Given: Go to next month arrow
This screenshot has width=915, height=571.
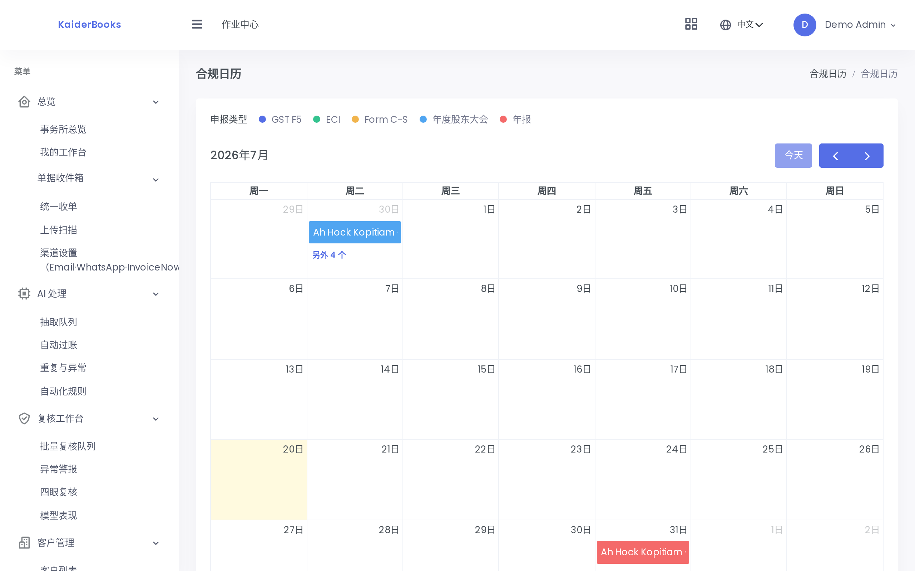Looking at the screenshot, I should click(867, 156).
